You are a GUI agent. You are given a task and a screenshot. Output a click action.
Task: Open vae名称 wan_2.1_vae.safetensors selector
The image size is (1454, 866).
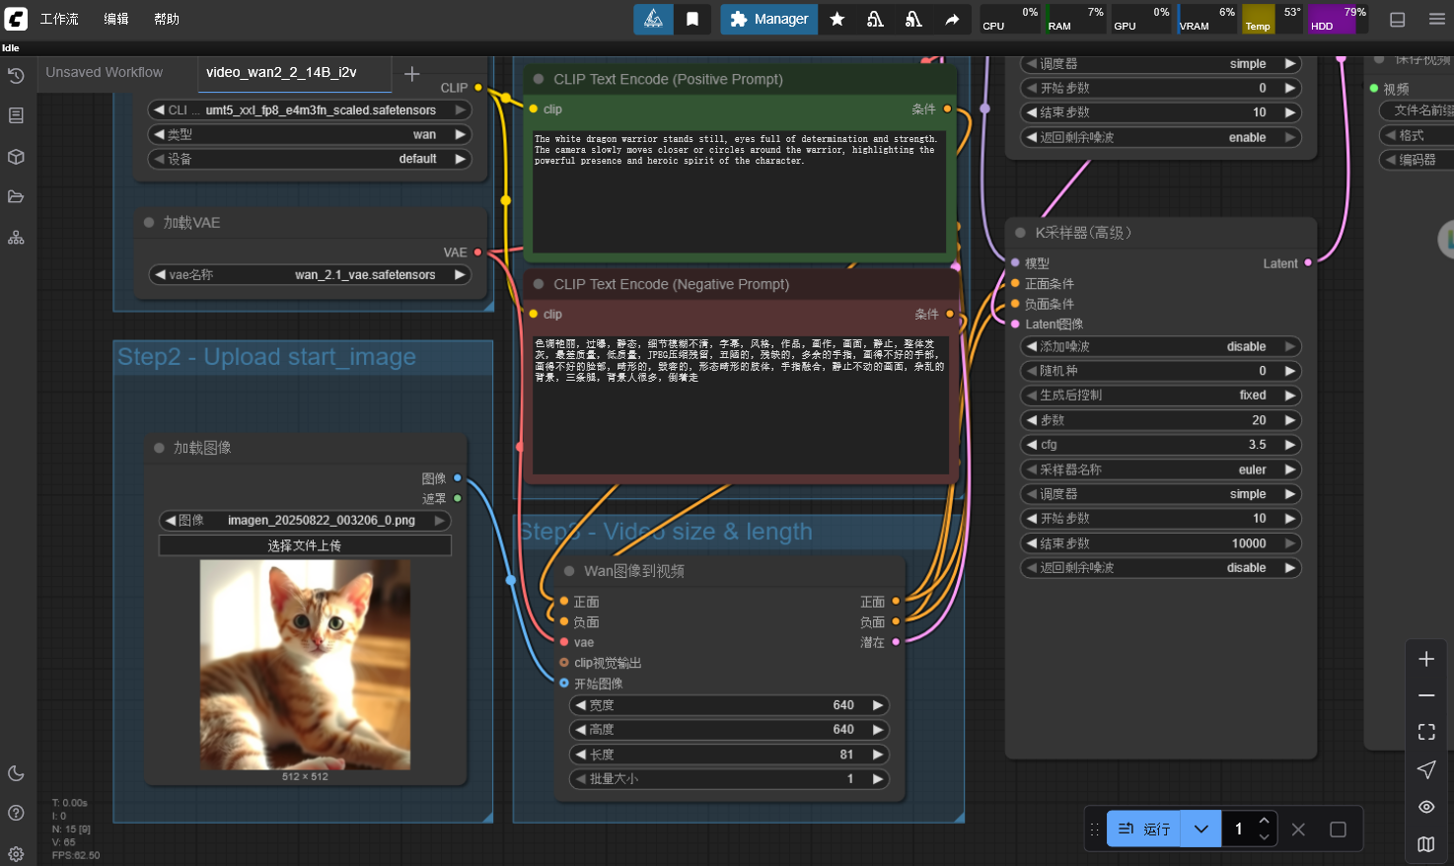coord(310,274)
